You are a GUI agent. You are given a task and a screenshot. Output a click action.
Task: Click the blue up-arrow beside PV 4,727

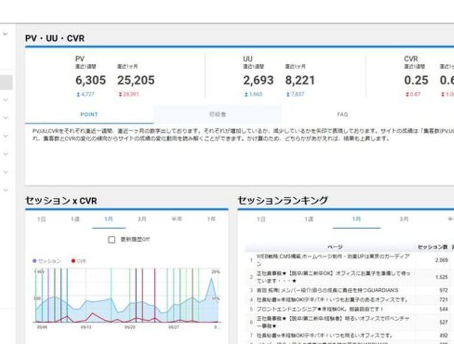pyautogui.click(x=78, y=95)
